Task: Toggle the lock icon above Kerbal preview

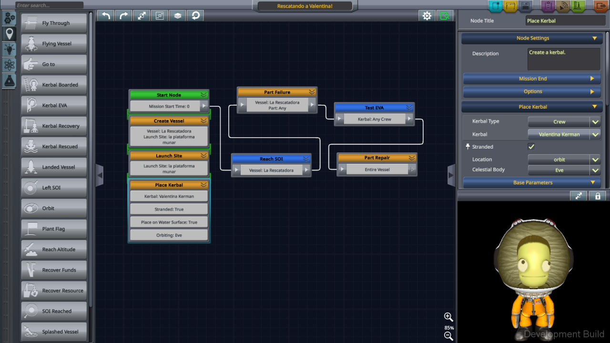Action: point(598,196)
